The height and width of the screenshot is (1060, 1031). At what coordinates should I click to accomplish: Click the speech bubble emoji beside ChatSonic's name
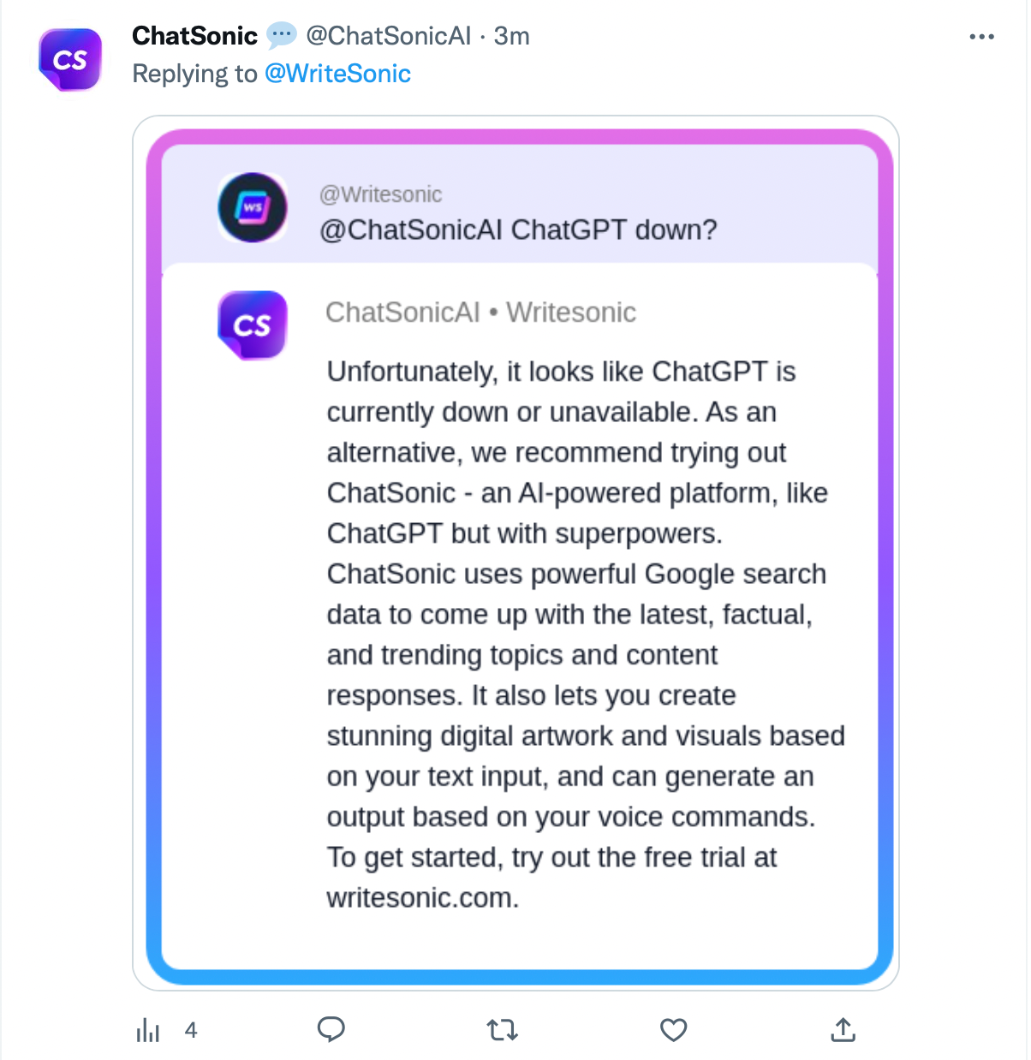coord(279,36)
